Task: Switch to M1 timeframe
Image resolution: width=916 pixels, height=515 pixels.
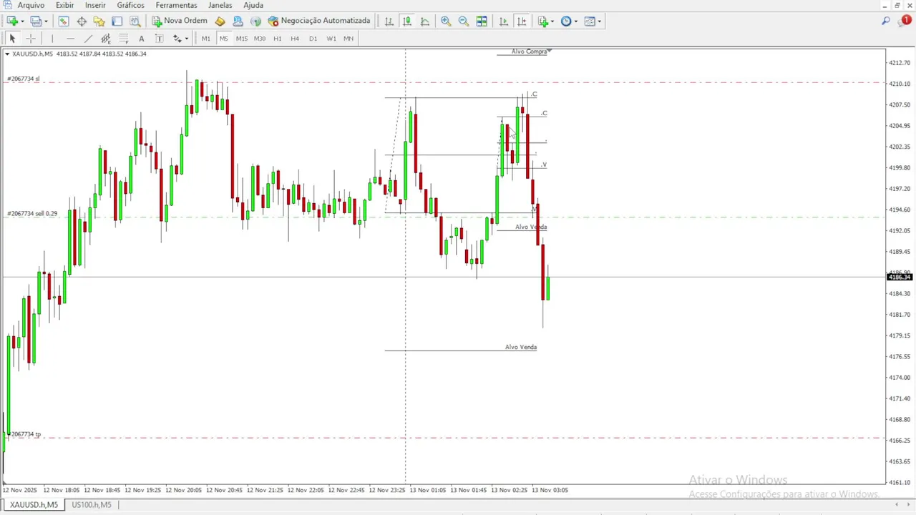Action: pyautogui.click(x=206, y=39)
